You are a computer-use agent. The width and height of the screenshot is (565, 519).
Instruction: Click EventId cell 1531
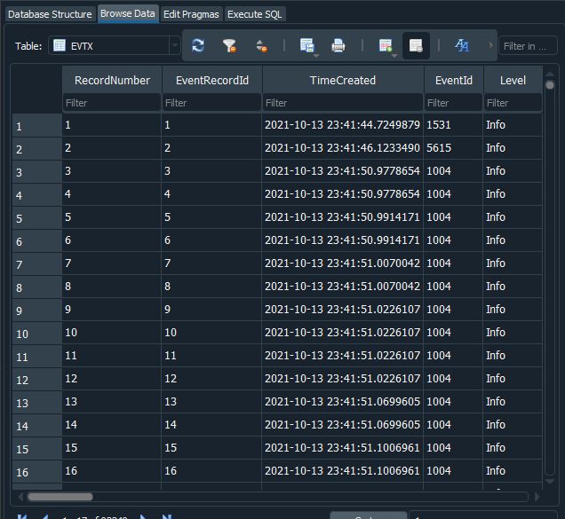(453, 125)
